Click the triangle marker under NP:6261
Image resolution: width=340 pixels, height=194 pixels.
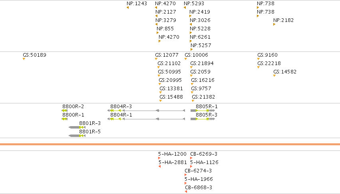click(x=191, y=41)
